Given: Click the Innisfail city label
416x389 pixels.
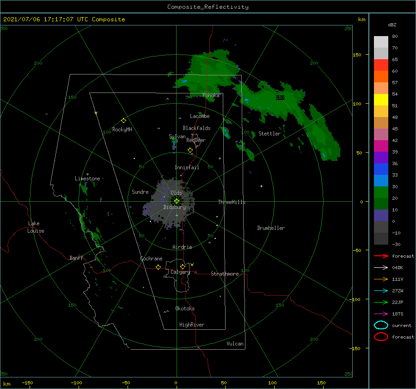Looking at the screenshot, I should (187, 167).
